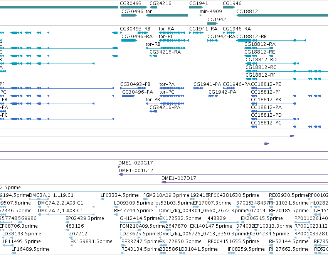Select the EK206315.5prime EST
Screen dimensions: 328x255
[243, 222]
